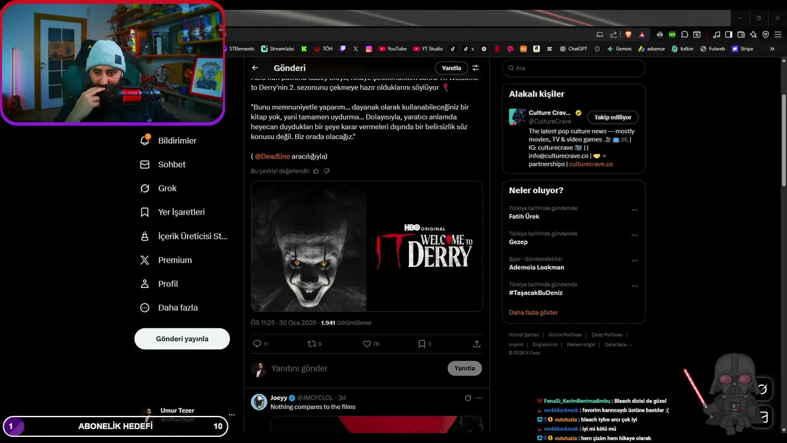The height and width of the screenshot is (443, 787).
Task: Open Brave shields lion icon in toolbar
Action: click(628, 34)
